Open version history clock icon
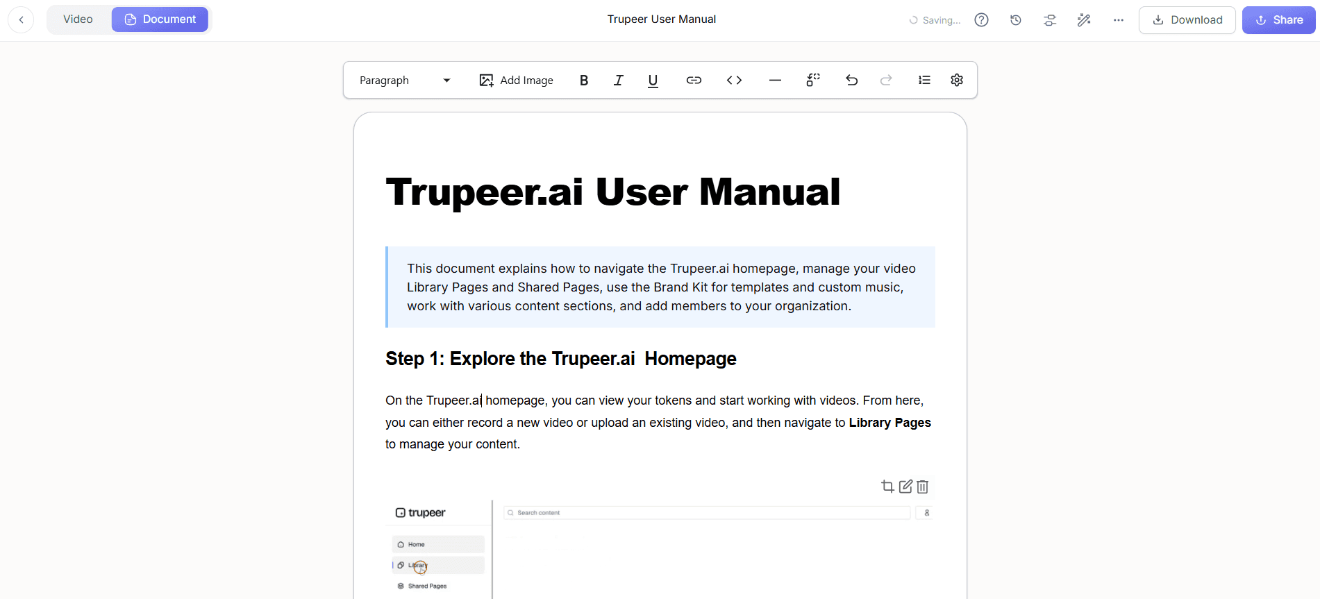 tap(1015, 20)
